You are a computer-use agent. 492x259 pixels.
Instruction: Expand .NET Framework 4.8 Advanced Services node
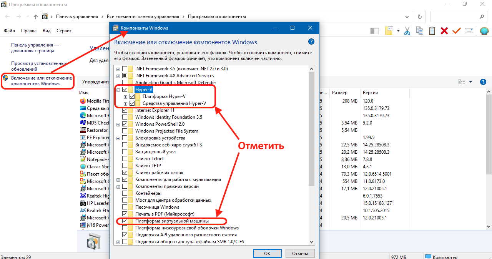[118, 76]
